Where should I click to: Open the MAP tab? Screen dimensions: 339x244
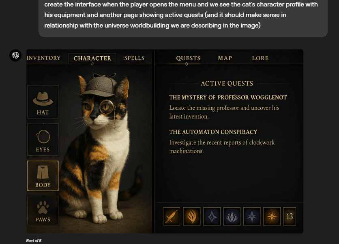225,58
